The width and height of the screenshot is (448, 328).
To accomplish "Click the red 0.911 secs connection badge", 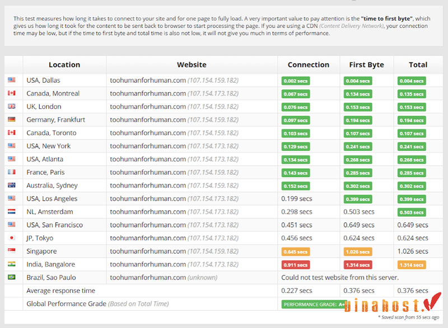I will pyautogui.click(x=295, y=265).
